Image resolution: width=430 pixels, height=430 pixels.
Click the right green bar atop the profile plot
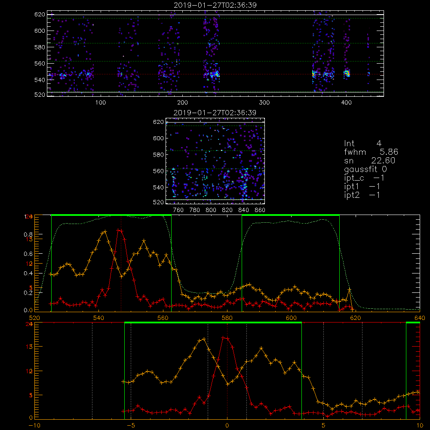pyautogui.click(x=291, y=215)
